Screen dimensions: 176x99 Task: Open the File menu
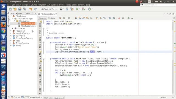pyautogui.click(x=9, y=5)
